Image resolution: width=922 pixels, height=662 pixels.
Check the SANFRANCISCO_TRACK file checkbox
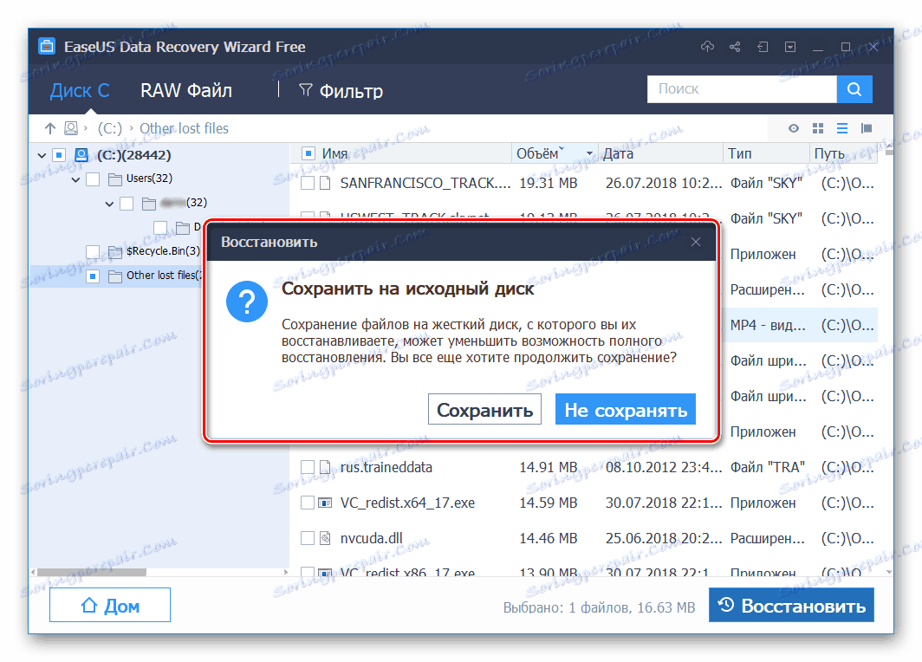pos(308,184)
